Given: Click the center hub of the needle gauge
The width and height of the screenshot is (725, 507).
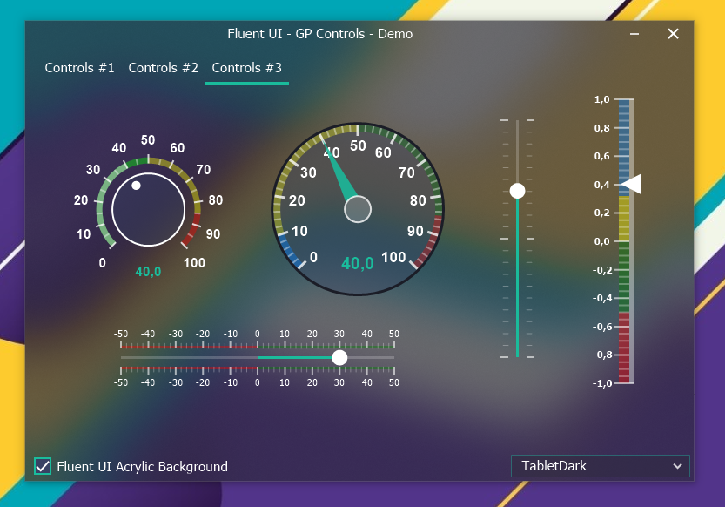Looking at the screenshot, I should [x=358, y=209].
